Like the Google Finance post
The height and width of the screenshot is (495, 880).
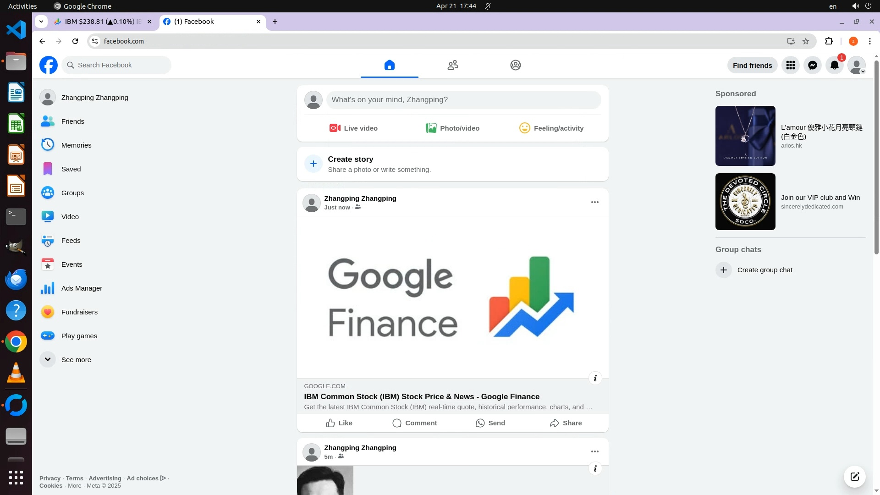click(339, 423)
